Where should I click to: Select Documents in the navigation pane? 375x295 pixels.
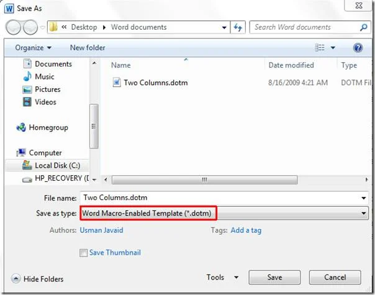click(48, 64)
